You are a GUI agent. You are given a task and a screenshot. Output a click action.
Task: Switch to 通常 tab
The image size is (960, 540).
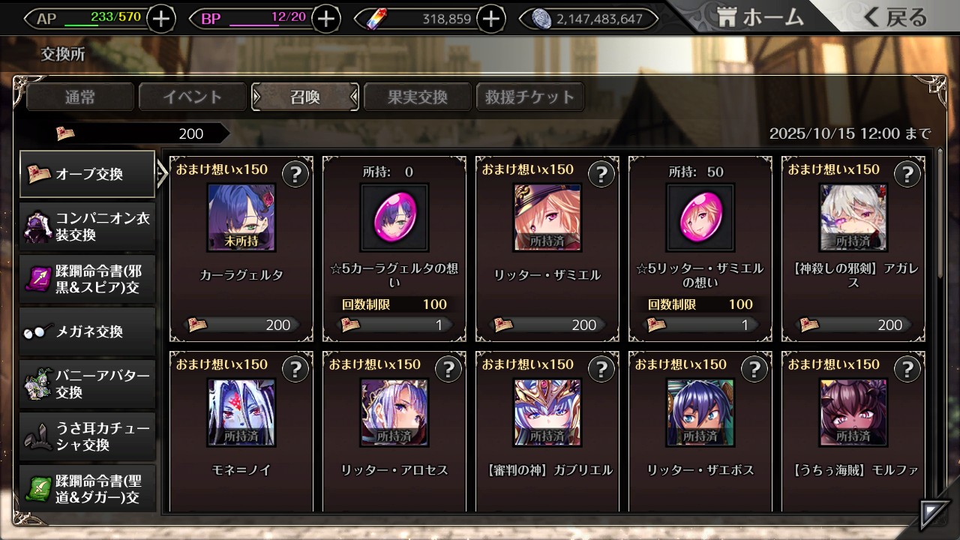(x=80, y=97)
